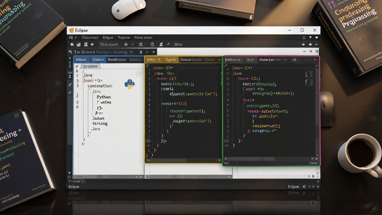382x215 pixels.
Task: Select the third tab in the yellow editor
Action: pyautogui.click(x=191, y=59)
